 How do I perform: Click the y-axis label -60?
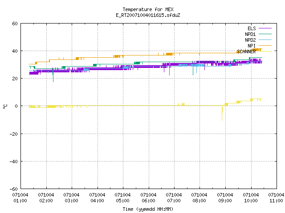14,189
